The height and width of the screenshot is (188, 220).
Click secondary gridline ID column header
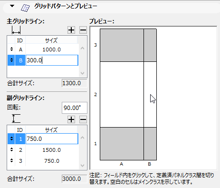click(20, 130)
